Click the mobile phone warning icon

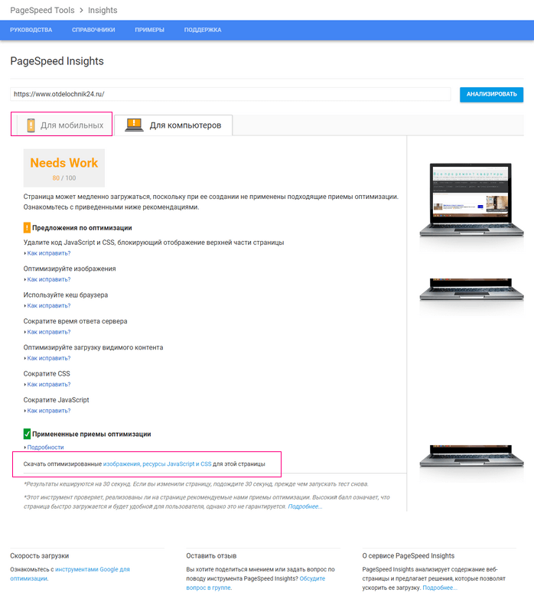31,125
